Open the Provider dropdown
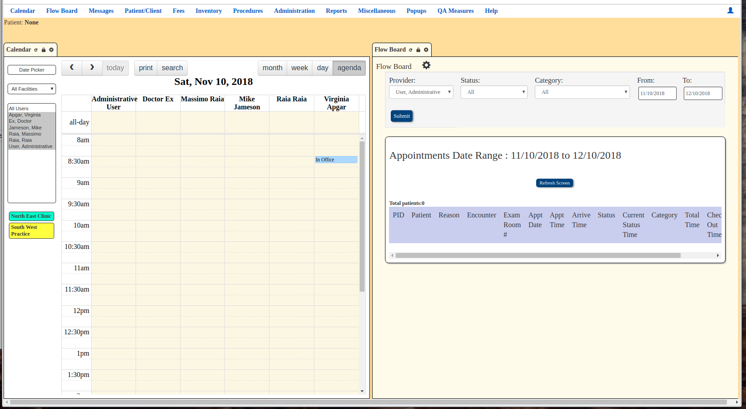 [421, 92]
